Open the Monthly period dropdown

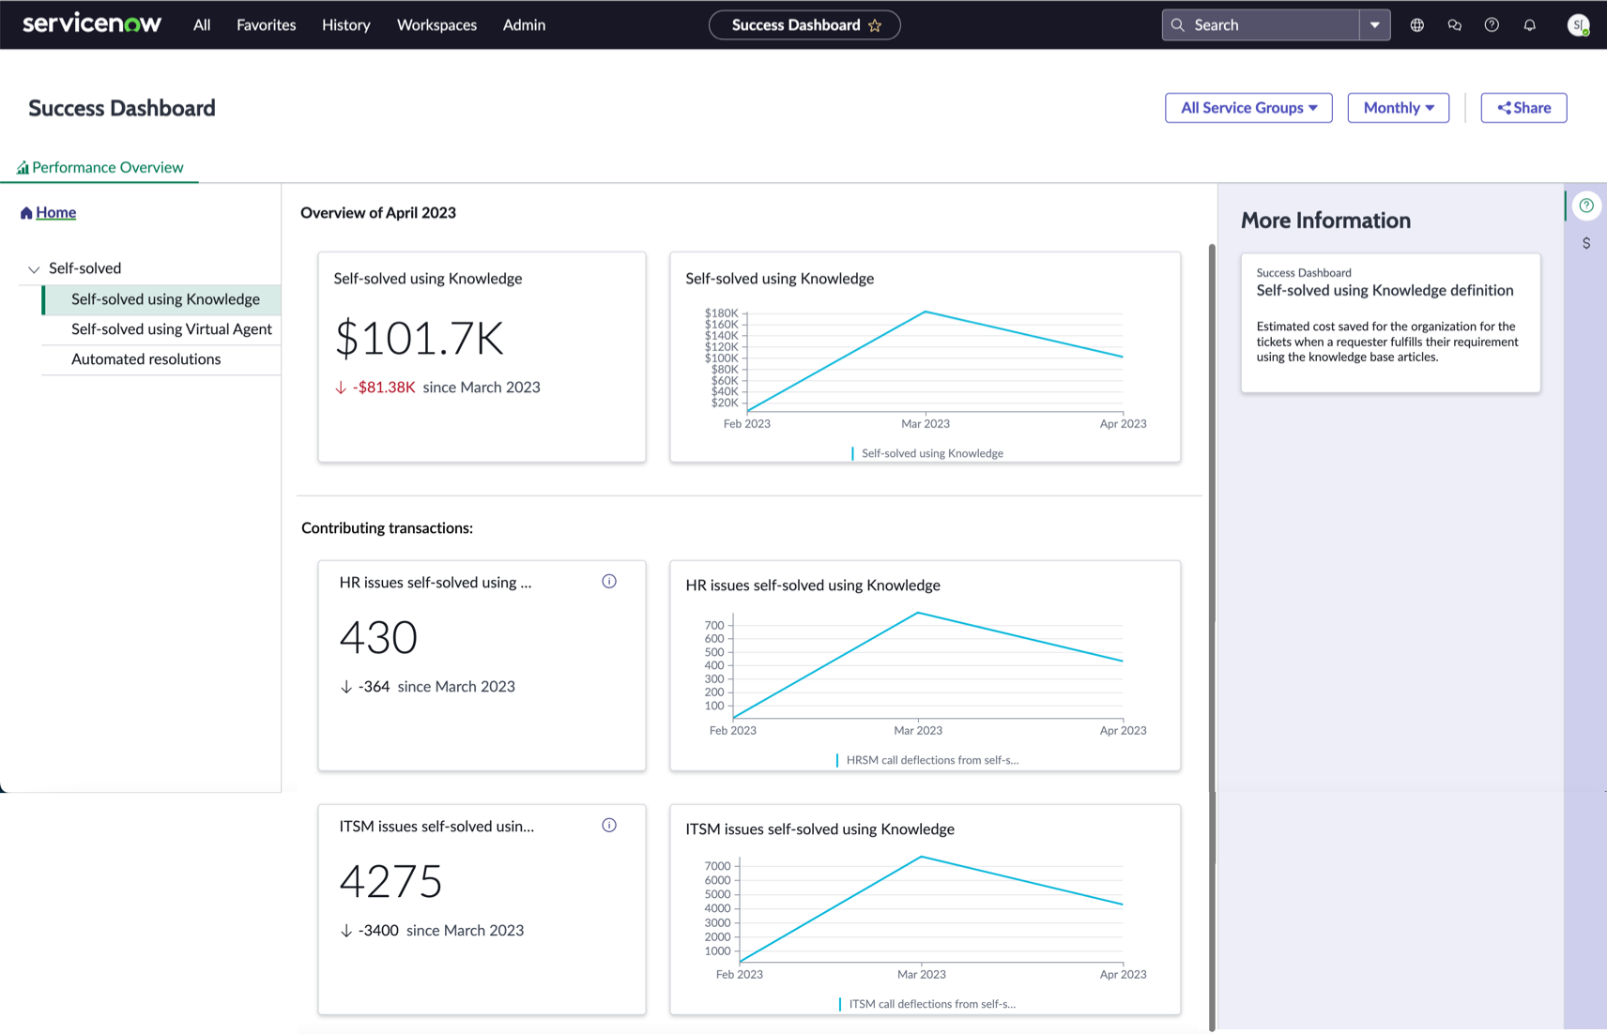(x=1398, y=108)
